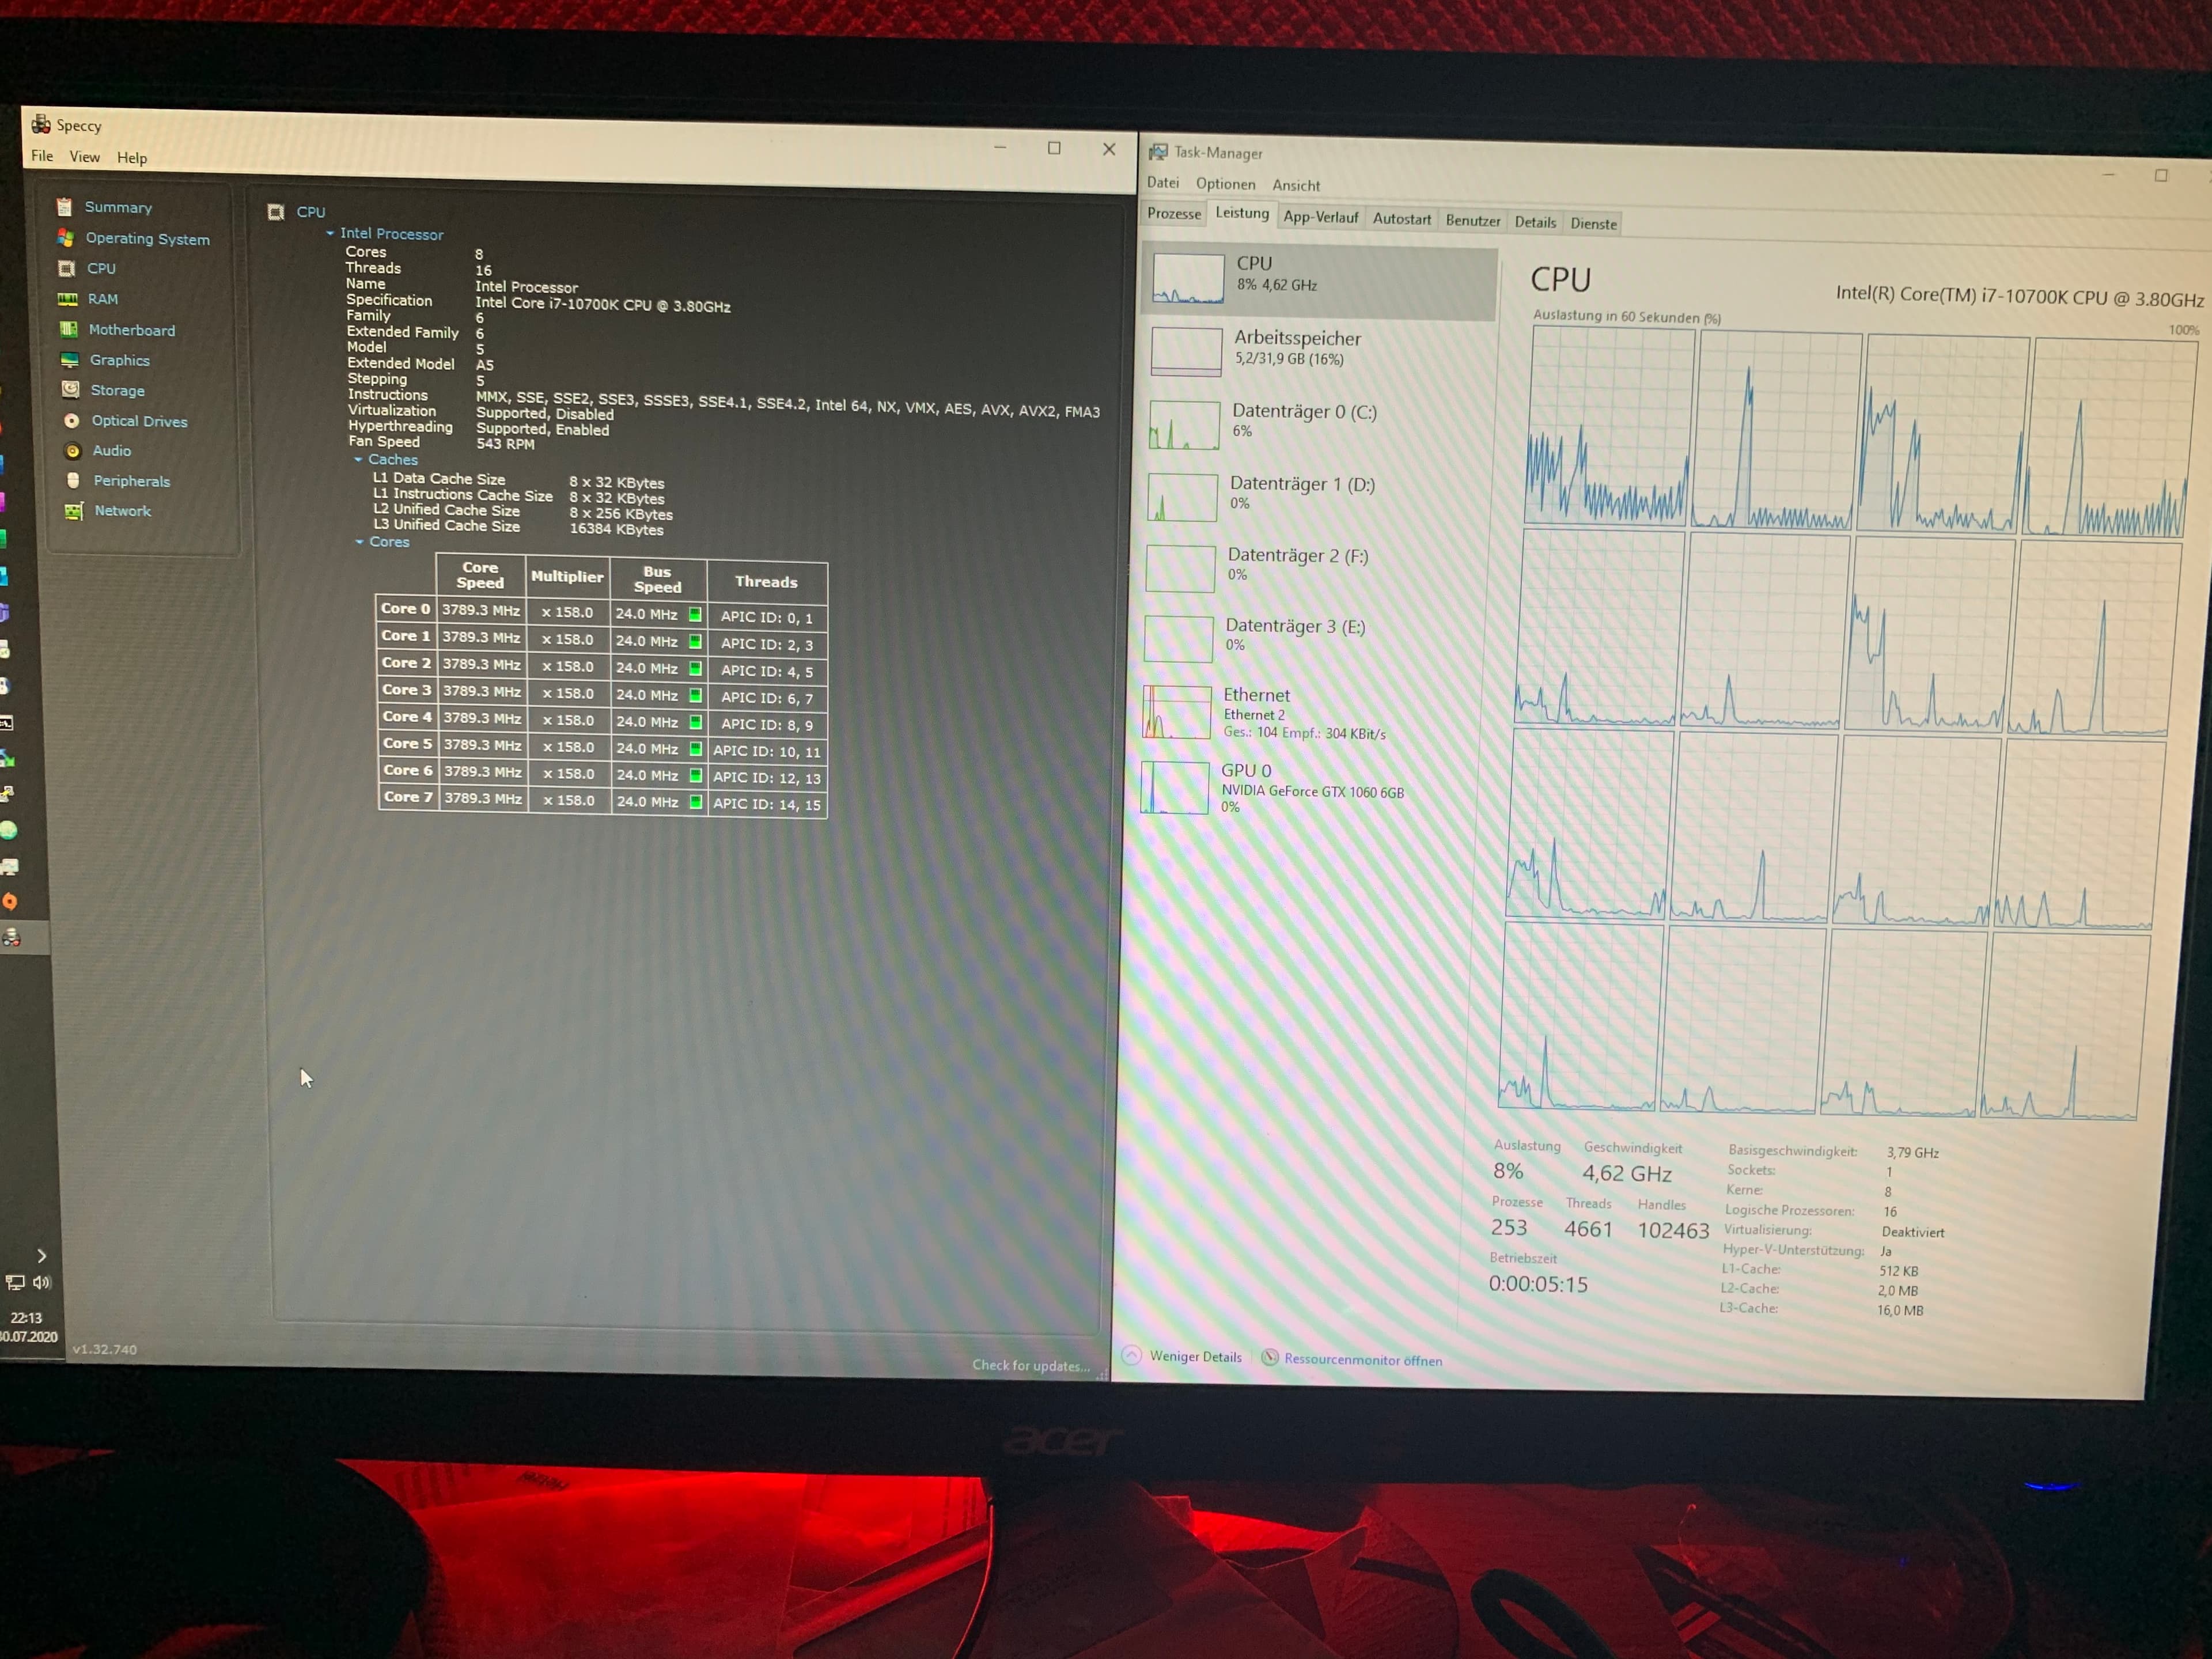Select the CPU chip icon in Speccy sidebar
This screenshot has height=1659, width=2212.
click(x=67, y=268)
